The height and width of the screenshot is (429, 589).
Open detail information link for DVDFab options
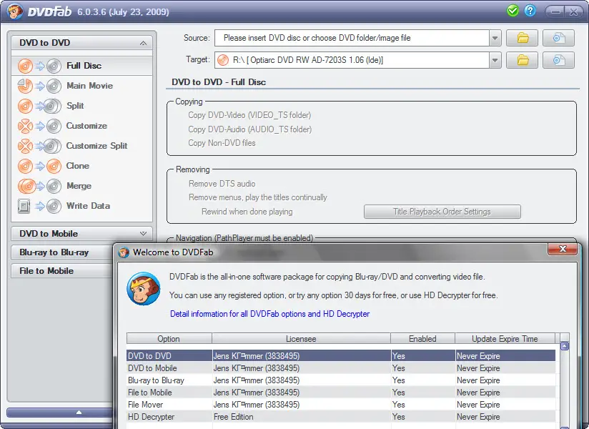pos(269,314)
